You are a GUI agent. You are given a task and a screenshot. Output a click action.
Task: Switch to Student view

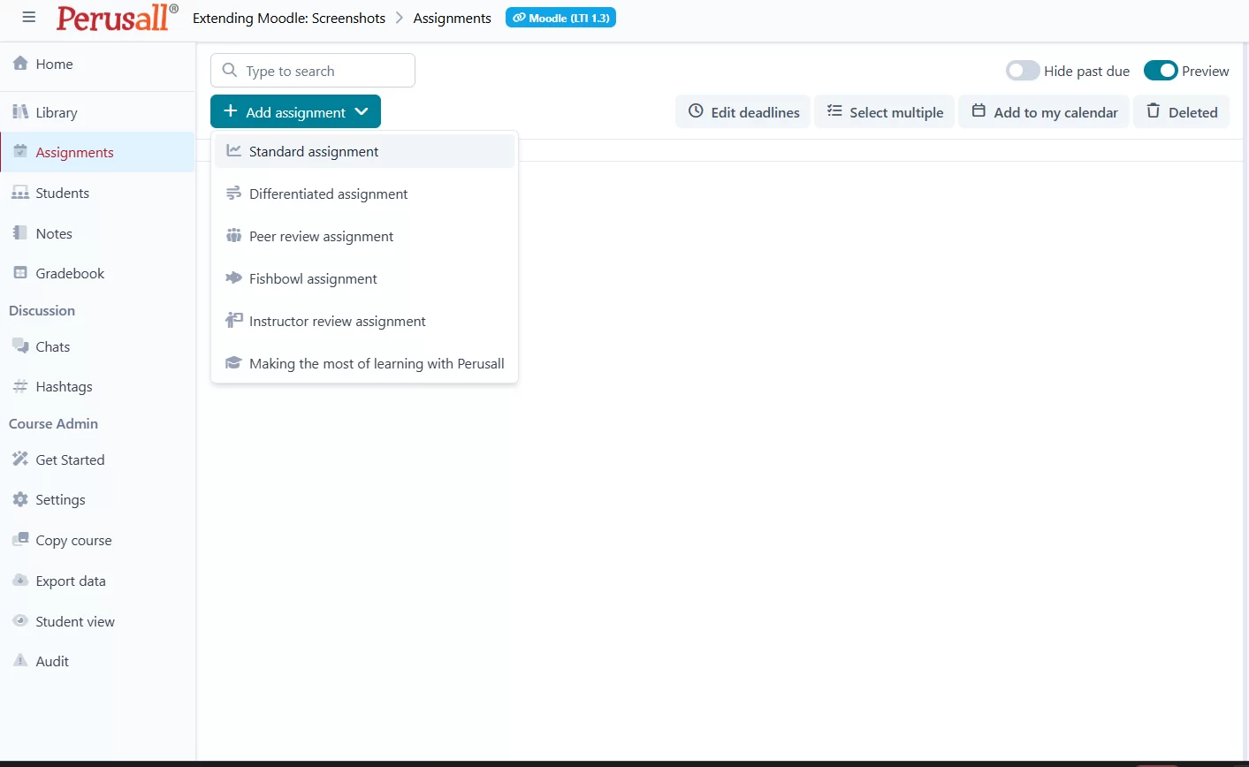click(x=74, y=622)
